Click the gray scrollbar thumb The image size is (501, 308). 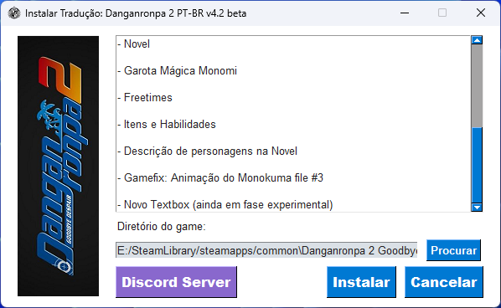(x=477, y=86)
